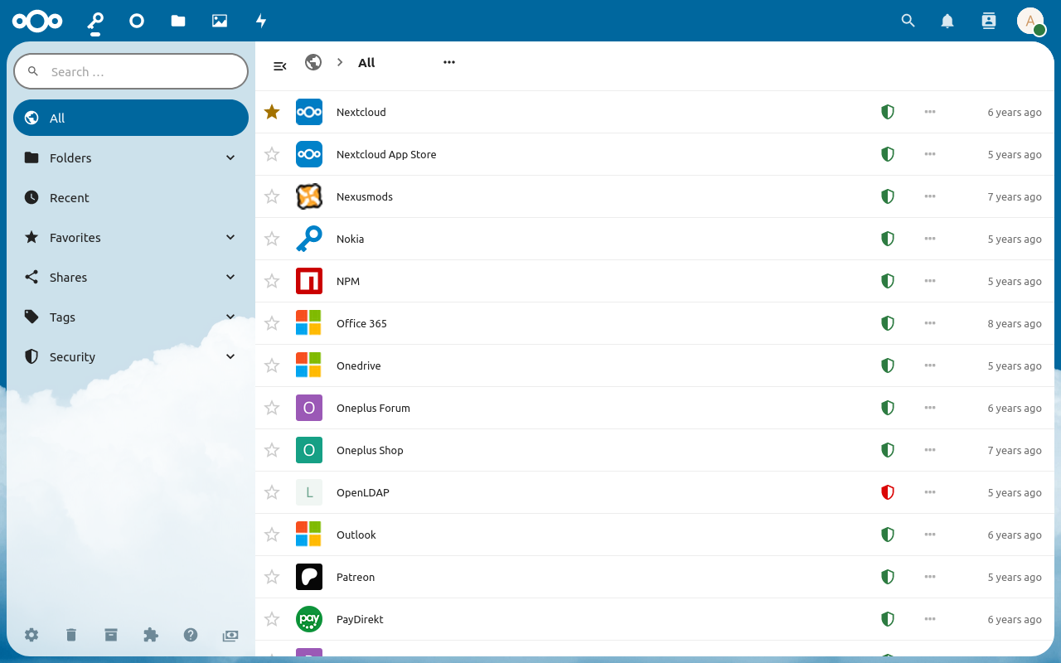Open the puzzle-piece apps icon
1061x663 pixels.
pyautogui.click(x=151, y=635)
